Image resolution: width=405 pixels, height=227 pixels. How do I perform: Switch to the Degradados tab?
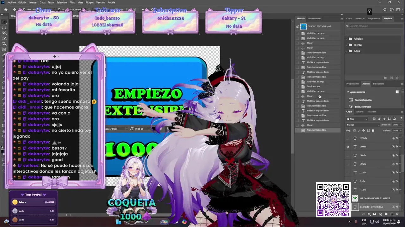pyautogui.click(x=374, y=18)
